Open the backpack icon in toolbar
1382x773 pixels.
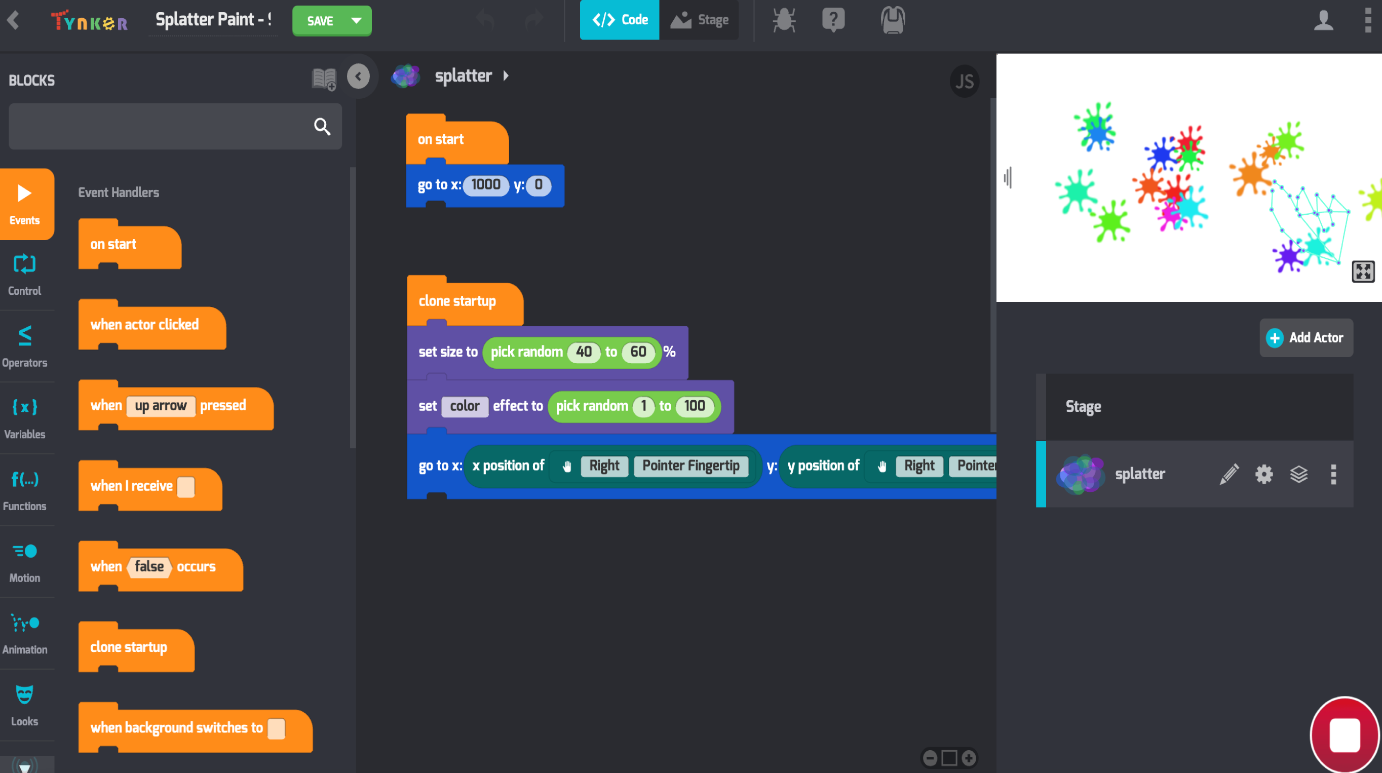point(893,20)
